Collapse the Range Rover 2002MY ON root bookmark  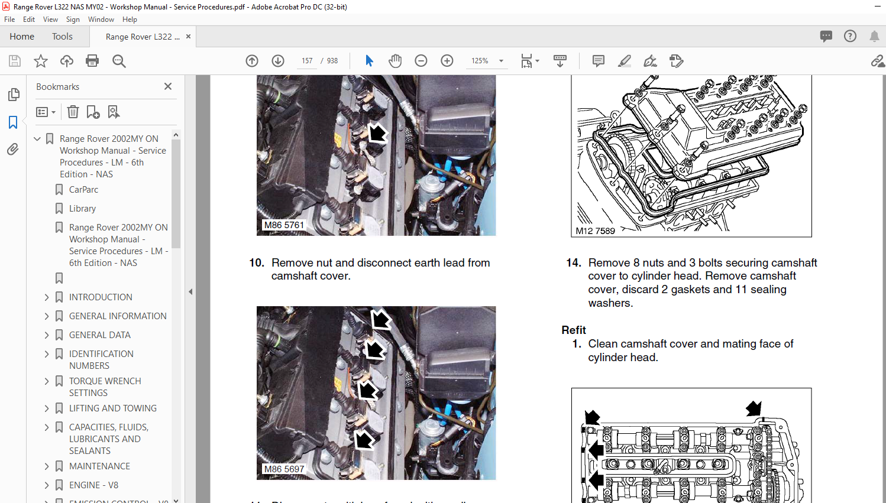pyautogui.click(x=37, y=139)
